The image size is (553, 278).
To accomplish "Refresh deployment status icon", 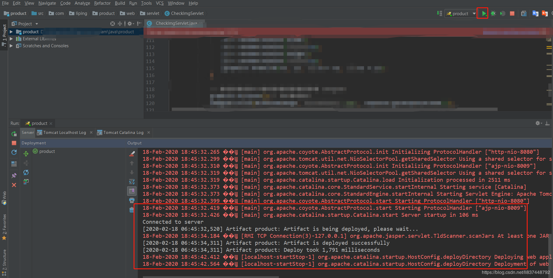I will point(26,172).
